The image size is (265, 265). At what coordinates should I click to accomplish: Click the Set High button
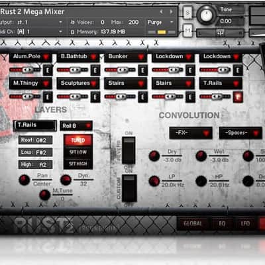point(78,164)
